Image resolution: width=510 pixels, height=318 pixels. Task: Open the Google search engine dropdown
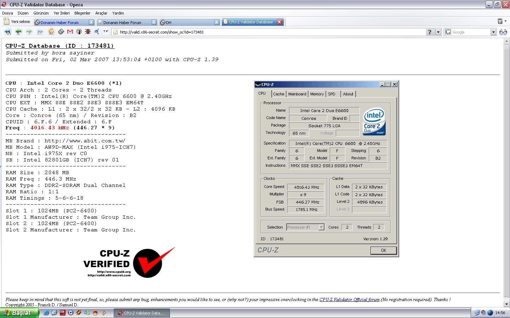pos(493,32)
